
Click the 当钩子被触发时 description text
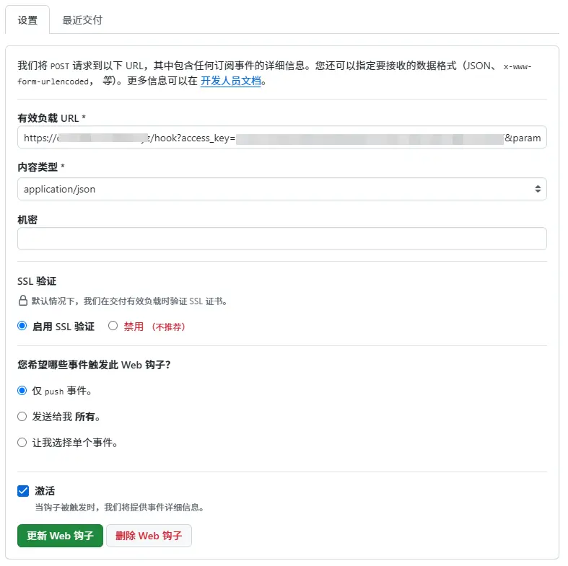[x=119, y=508]
